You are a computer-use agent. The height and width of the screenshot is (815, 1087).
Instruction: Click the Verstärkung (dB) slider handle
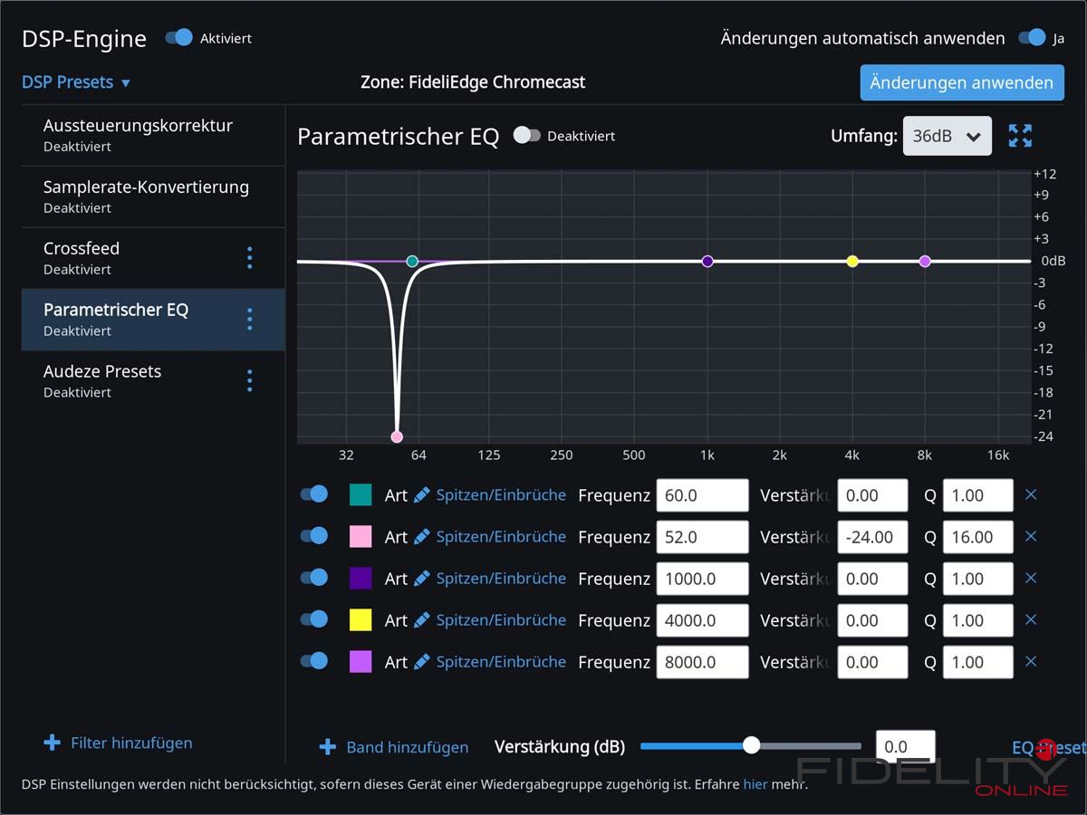751,745
